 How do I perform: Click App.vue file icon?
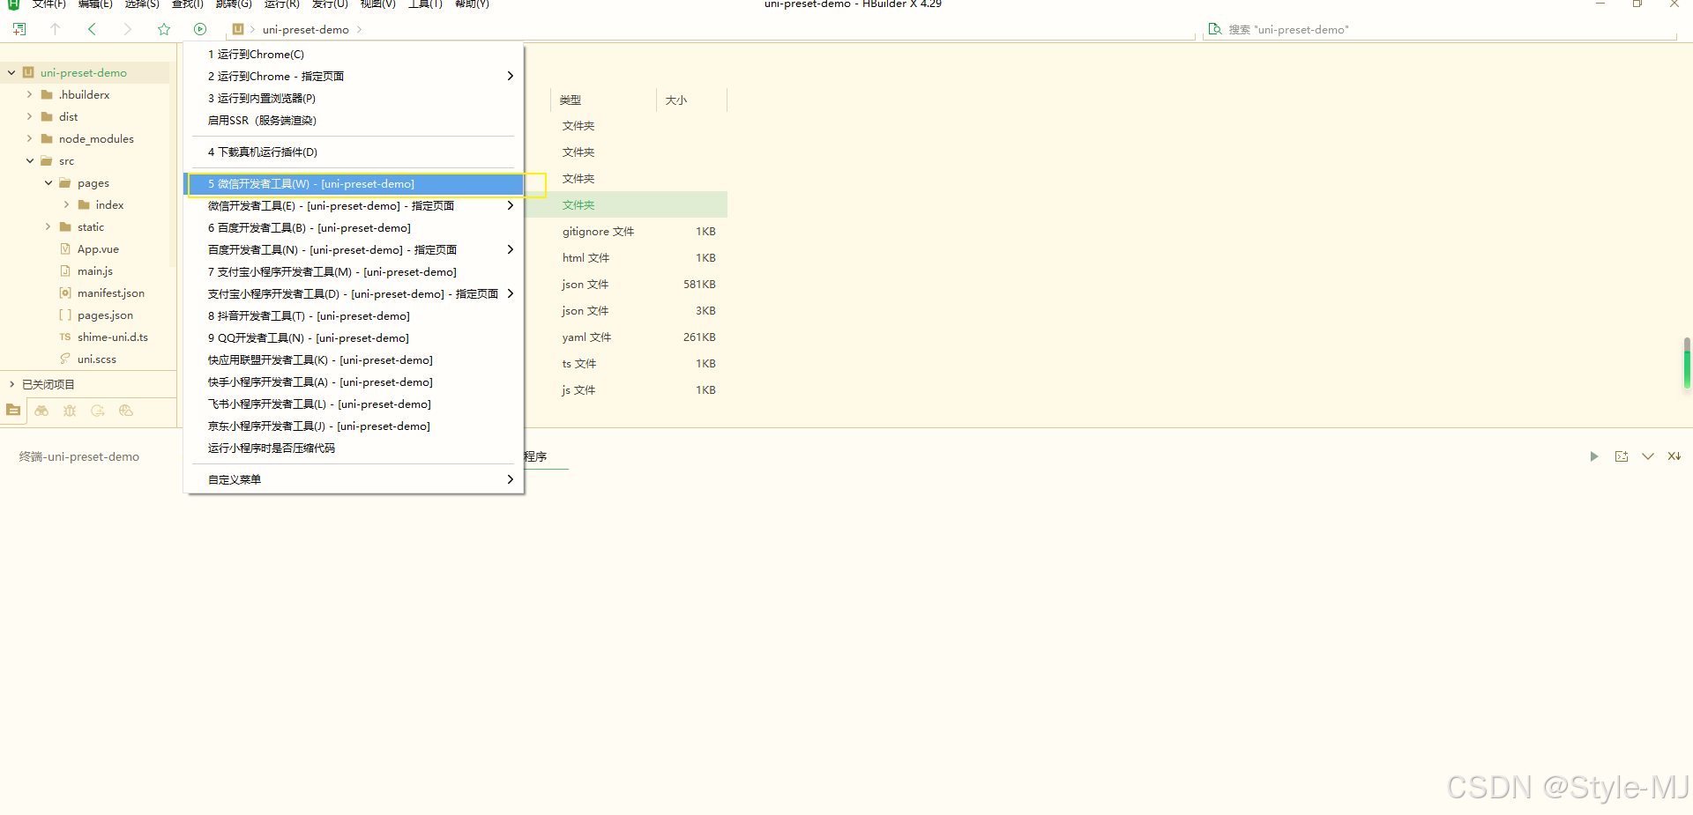(65, 249)
